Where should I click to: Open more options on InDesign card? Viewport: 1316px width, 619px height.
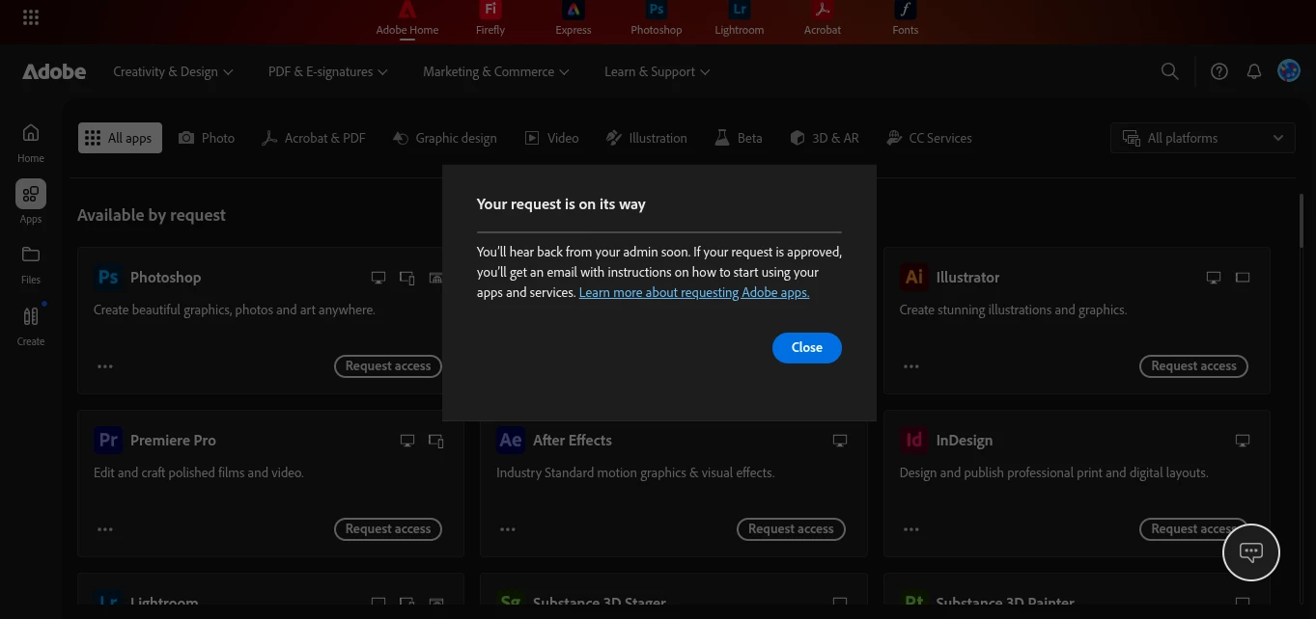[x=911, y=529]
